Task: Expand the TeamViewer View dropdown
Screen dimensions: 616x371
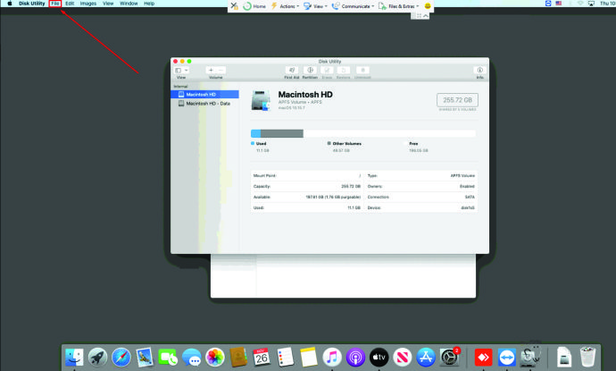Action: pos(315,6)
